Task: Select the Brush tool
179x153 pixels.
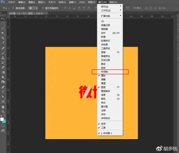Action: coord(3,53)
